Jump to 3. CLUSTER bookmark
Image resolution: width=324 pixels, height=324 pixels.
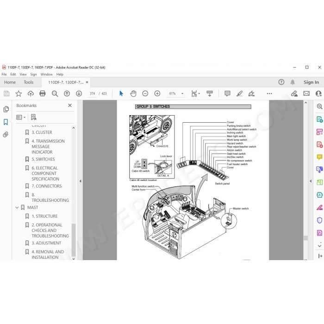point(42,132)
